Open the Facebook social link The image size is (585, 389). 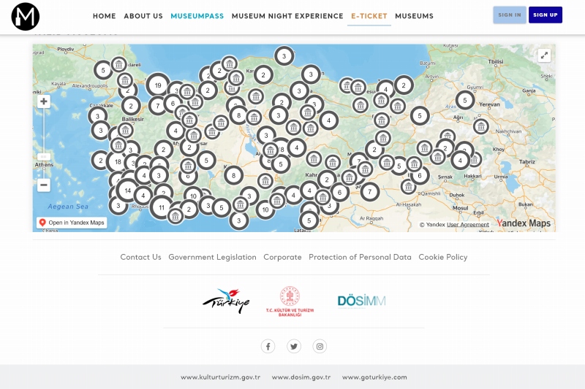tap(268, 347)
